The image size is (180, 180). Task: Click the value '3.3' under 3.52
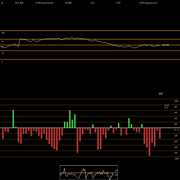[x=166, y=108]
